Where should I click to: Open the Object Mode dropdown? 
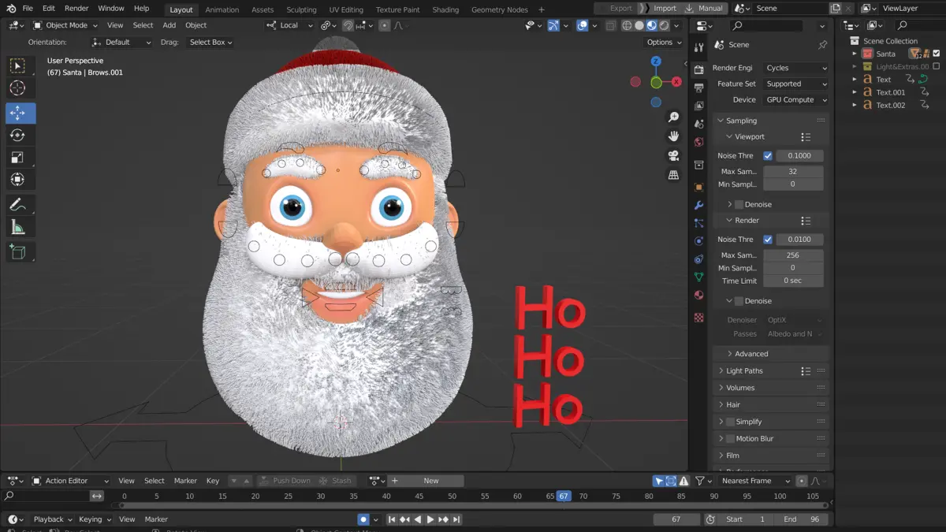coord(66,25)
